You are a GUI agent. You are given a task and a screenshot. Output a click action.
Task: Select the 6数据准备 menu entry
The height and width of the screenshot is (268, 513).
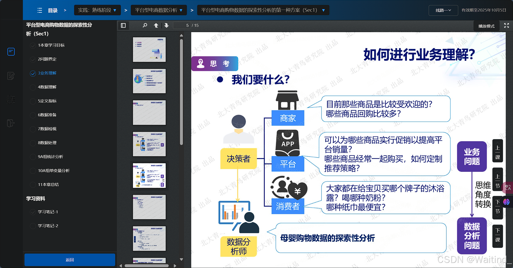(x=47, y=115)
